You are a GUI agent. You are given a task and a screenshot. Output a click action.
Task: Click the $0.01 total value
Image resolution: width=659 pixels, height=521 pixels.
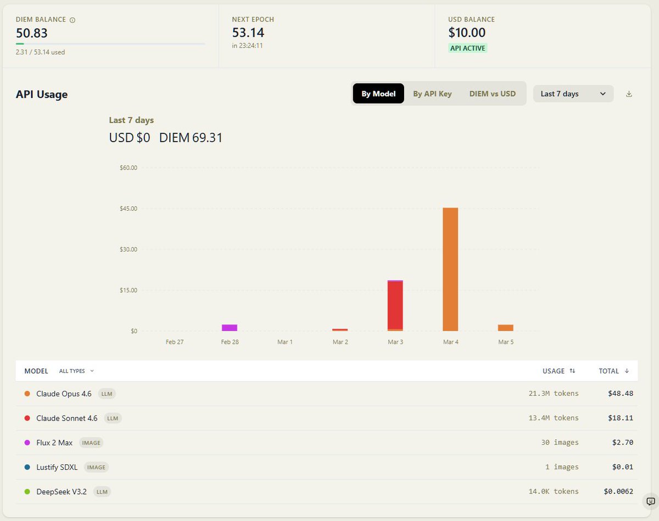[623, 467]
